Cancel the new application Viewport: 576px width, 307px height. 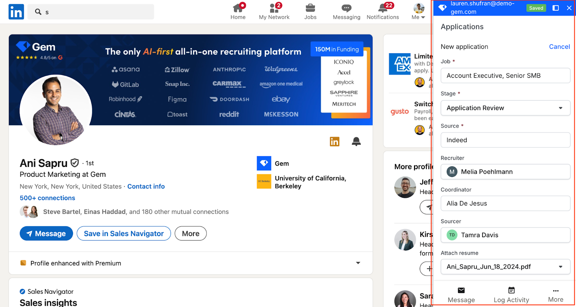click(x=559, y=47)
